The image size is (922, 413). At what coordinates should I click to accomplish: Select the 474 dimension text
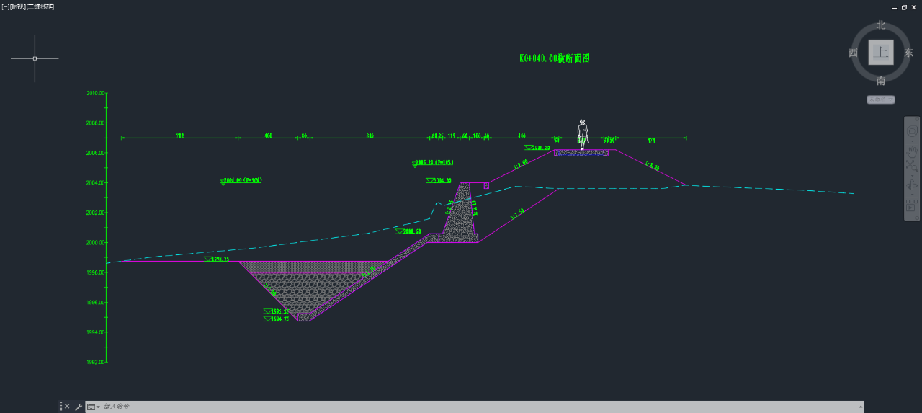(651, 140)
